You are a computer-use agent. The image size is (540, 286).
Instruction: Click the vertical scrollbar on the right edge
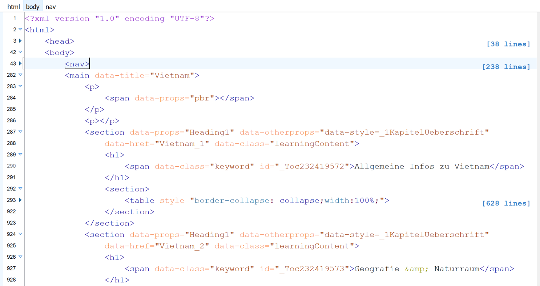pyautogui.click(x=538, y=149)
